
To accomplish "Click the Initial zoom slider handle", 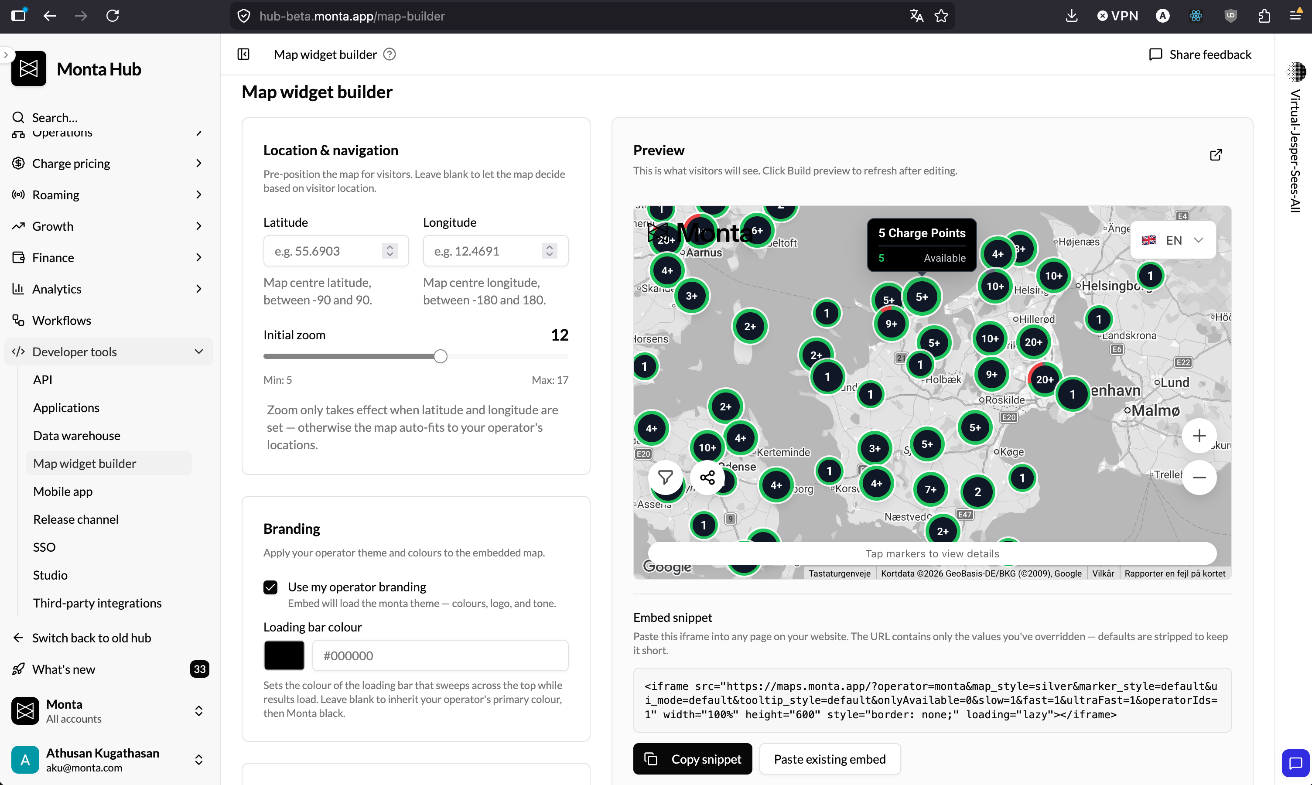I will tap(440, 356).
